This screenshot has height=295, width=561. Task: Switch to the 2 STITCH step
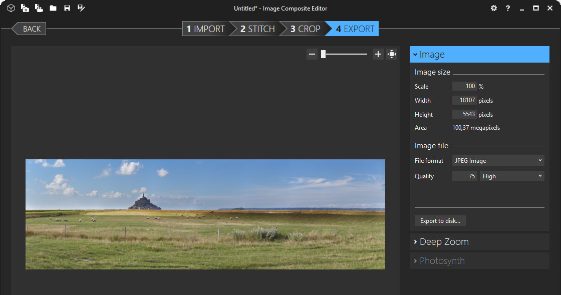[x=257, y=29]
